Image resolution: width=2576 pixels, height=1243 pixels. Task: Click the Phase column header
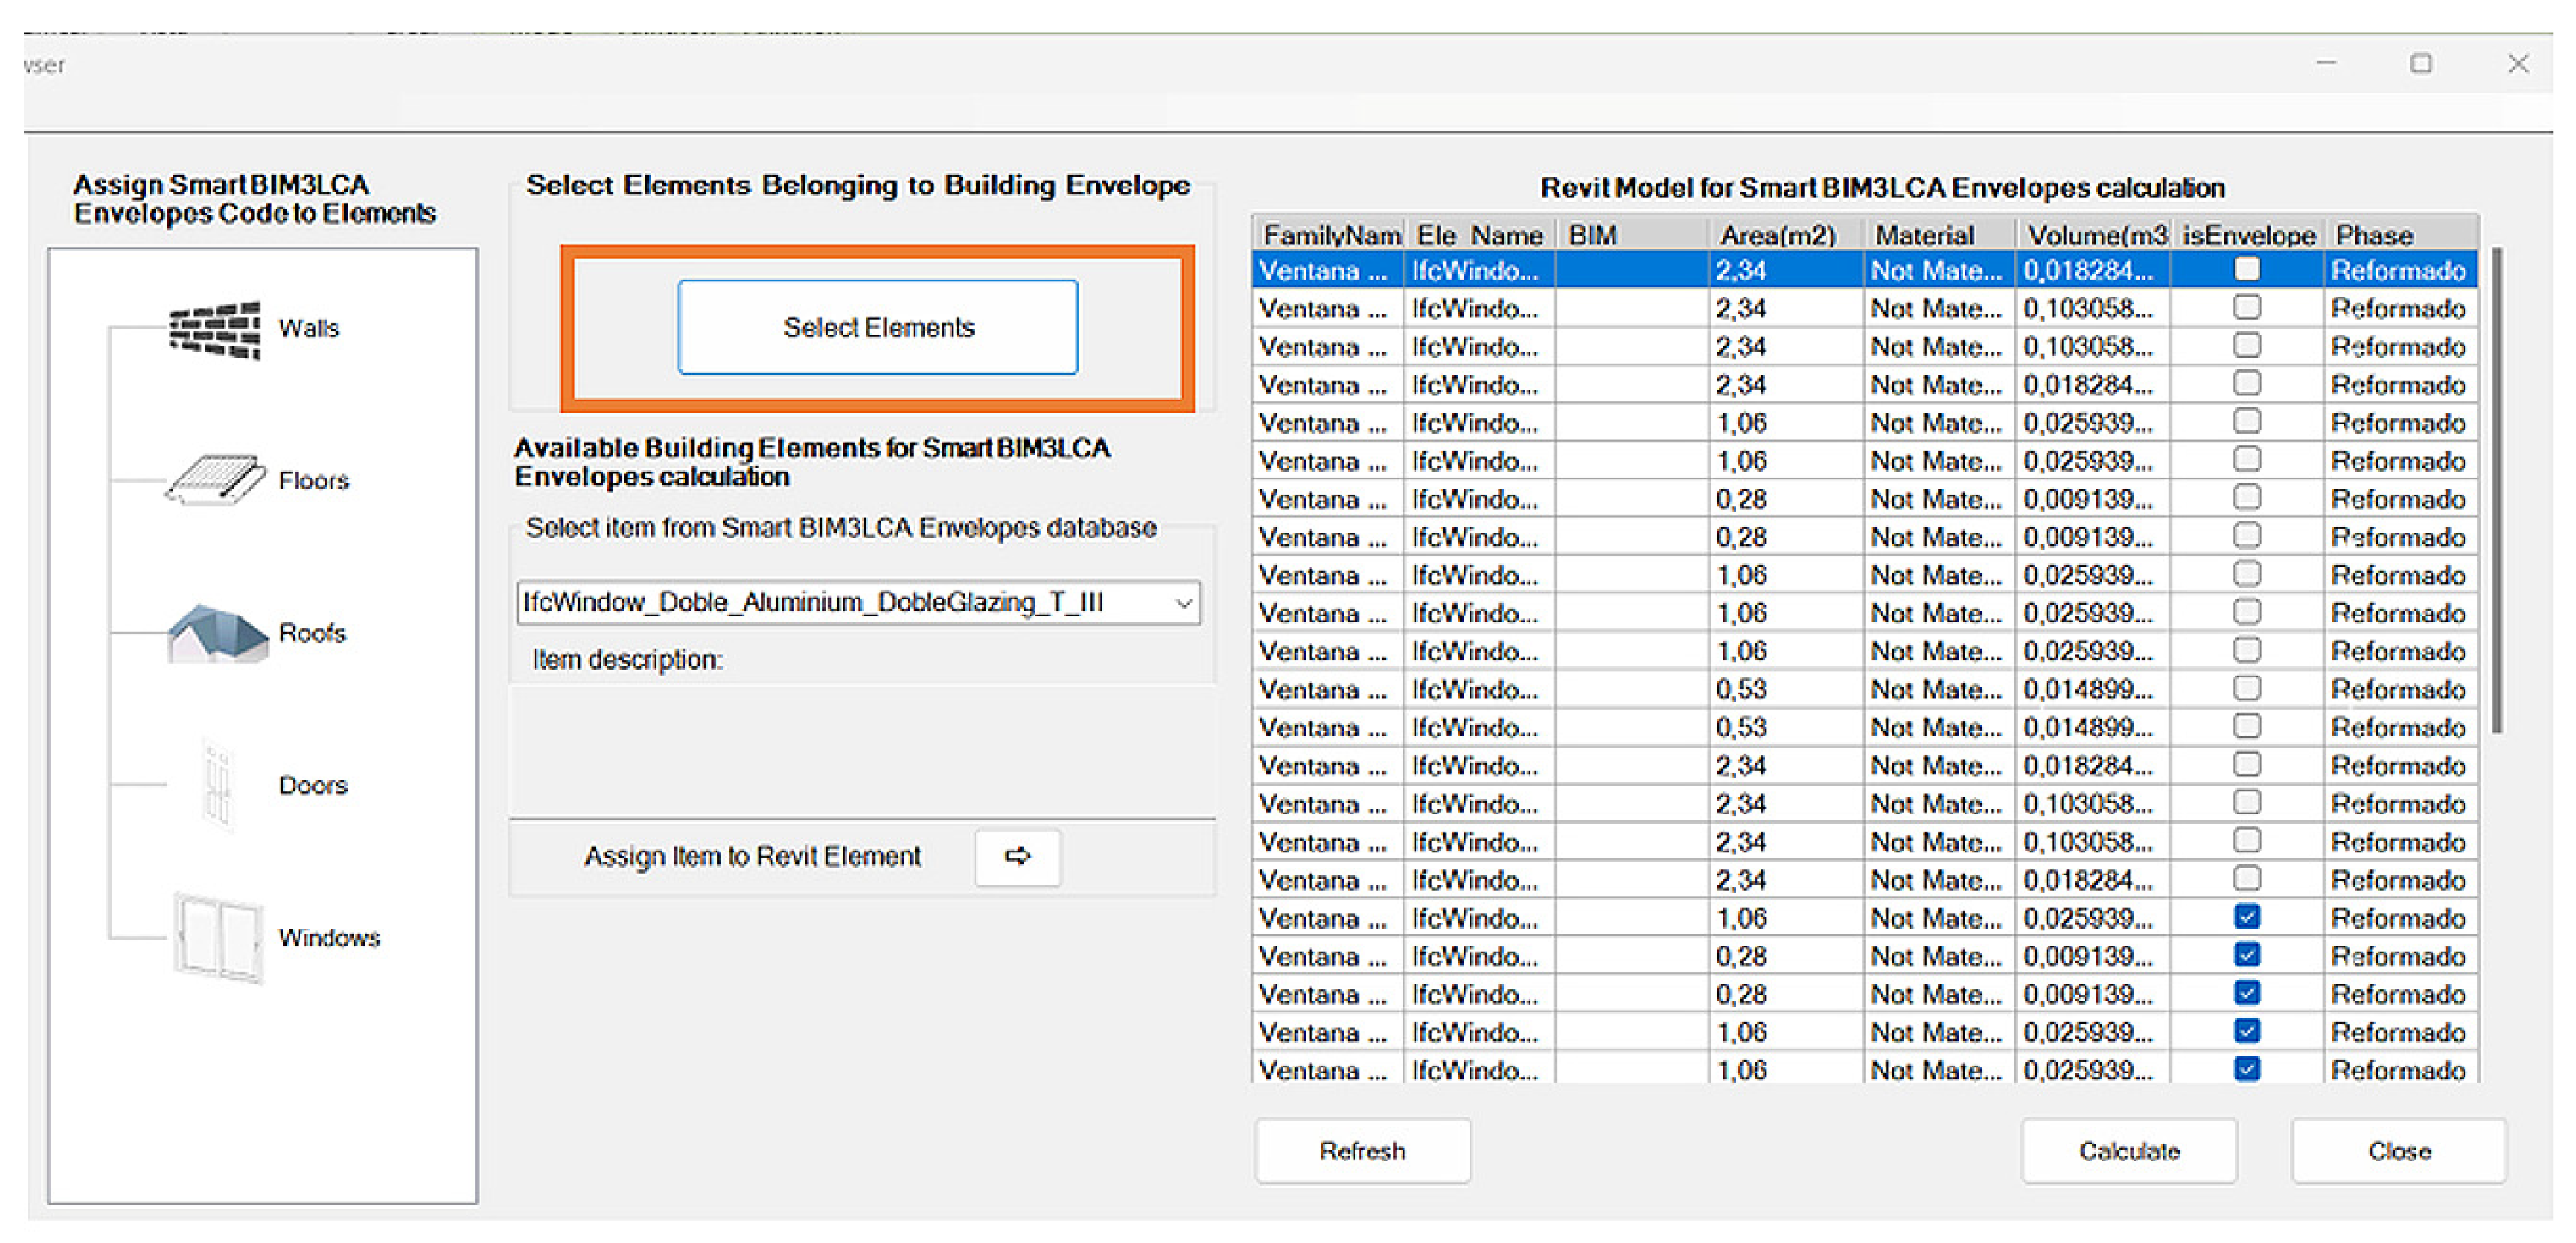point(2374,235)
